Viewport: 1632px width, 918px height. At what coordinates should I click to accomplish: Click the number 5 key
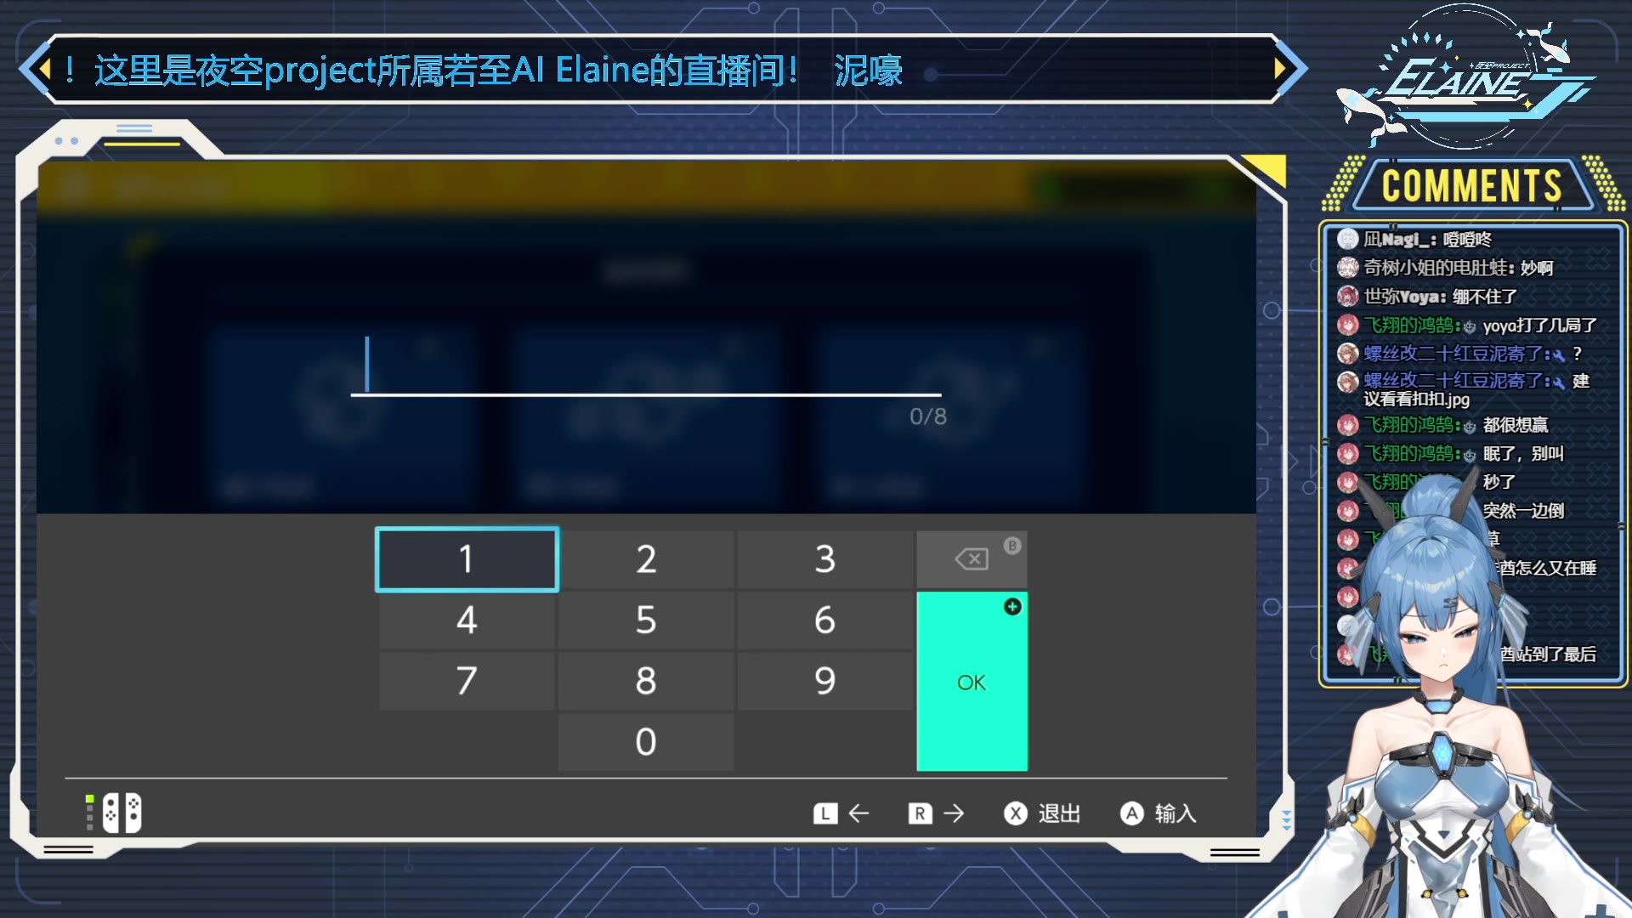click(646, 620)
